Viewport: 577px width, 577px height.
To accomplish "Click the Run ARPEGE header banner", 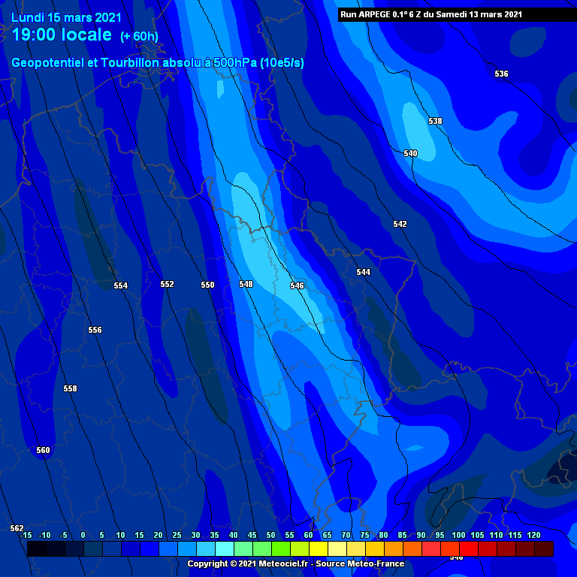I will click(x=430, y=14).
